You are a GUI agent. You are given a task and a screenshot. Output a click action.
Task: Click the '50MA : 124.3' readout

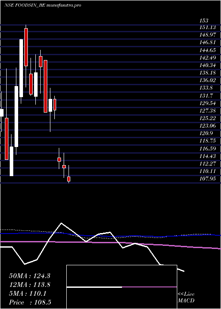tap(30, 276)
